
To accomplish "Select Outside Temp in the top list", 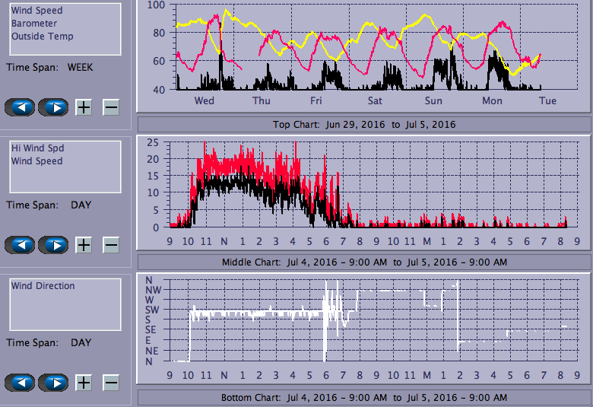I will tap(42, 37).
